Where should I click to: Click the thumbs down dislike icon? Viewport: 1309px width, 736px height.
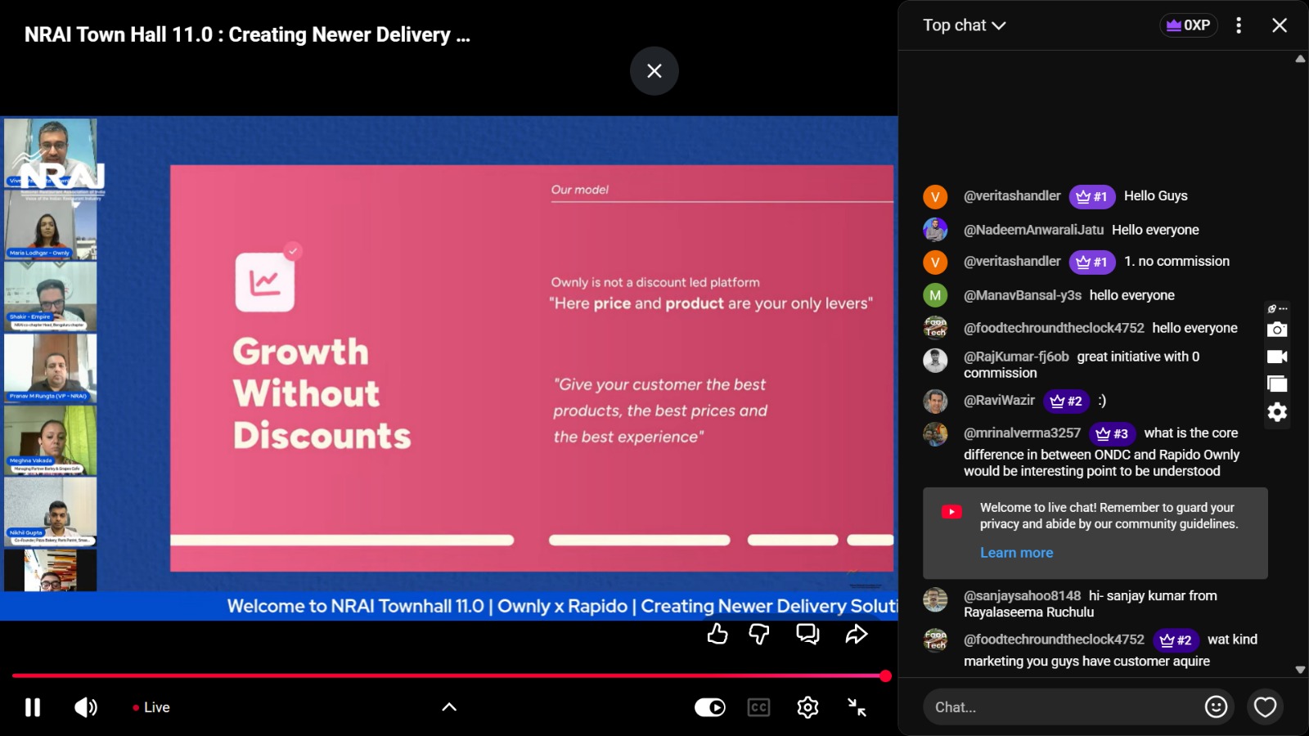(759, 634)
